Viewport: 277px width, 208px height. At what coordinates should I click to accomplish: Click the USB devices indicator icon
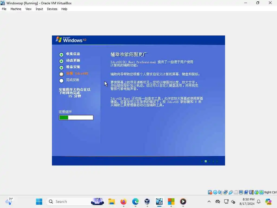[x=230, y=192]
